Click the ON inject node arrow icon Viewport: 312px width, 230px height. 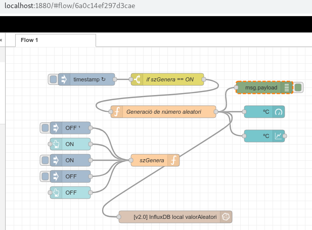[x=56, y=160]
